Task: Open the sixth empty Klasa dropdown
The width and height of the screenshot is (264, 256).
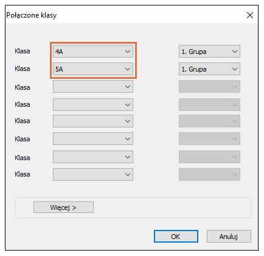Action: [93, 138]
